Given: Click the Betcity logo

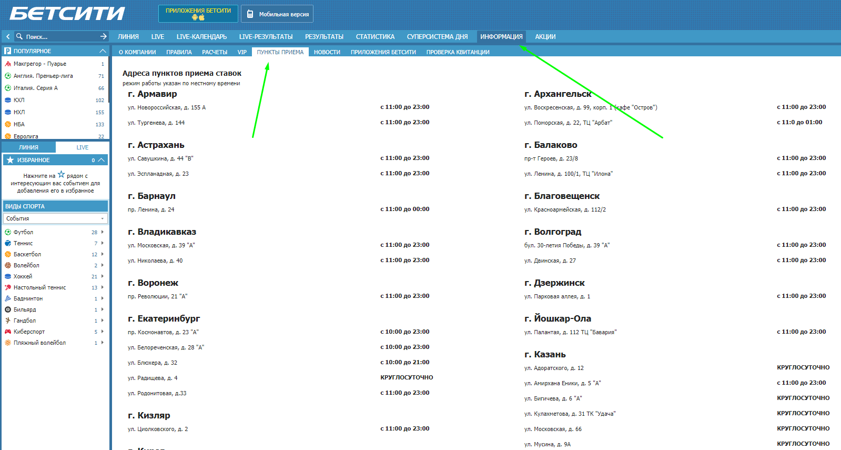Looking at the screenshot, I should click(67, 13).
